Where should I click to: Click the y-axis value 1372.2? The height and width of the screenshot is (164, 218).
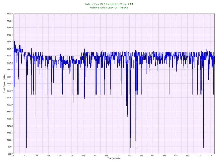coord(10,126)
